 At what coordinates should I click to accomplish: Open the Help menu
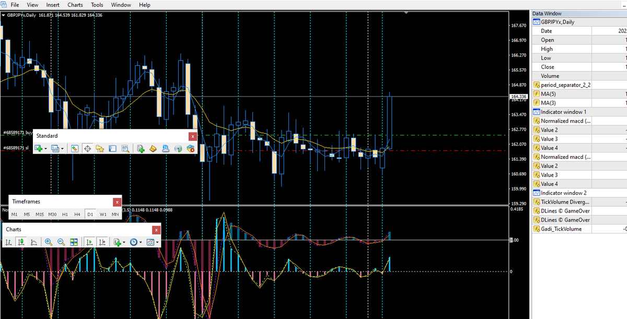point(145,5)
